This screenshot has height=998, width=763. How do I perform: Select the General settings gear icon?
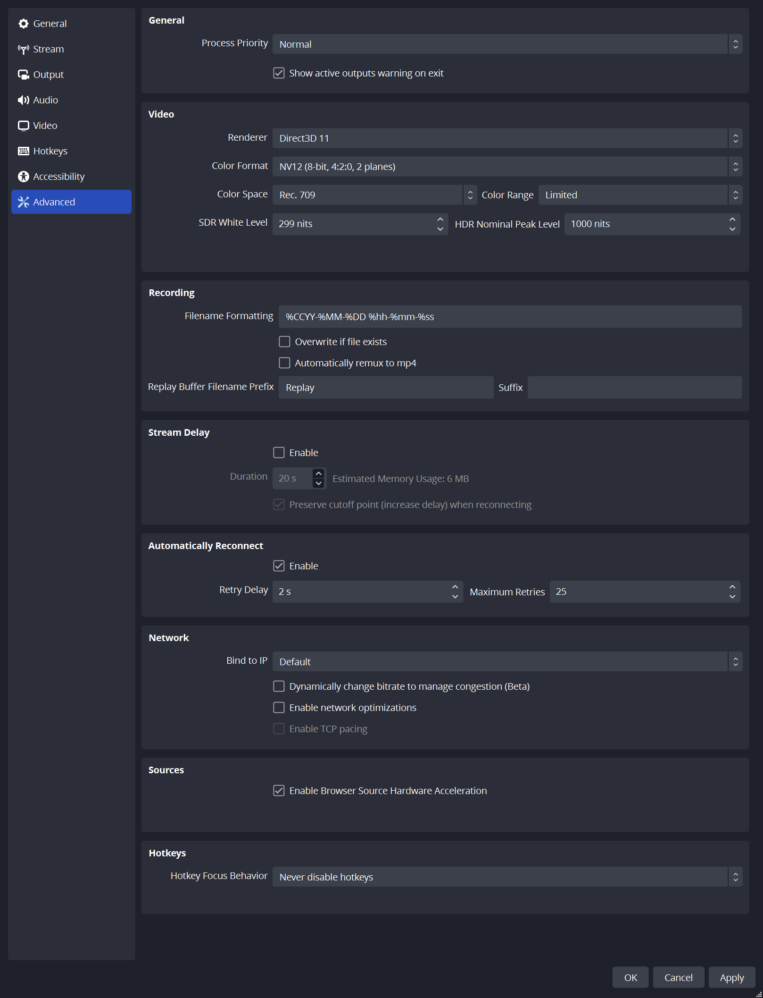click(x=24, y=23)
